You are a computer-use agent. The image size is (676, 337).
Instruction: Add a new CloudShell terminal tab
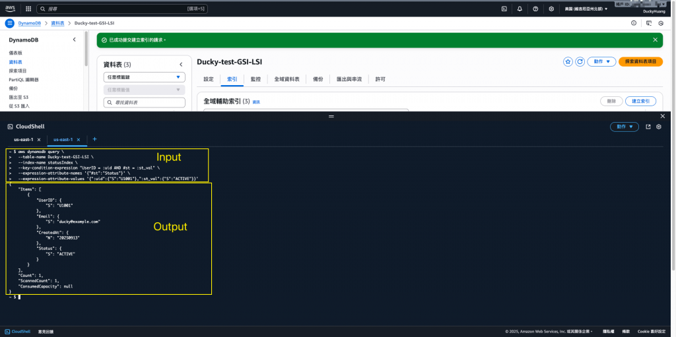click(x=95, y=139)
